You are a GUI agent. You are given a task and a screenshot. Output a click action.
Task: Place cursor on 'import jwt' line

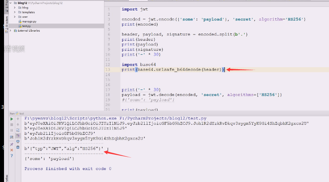coord(135,9)
